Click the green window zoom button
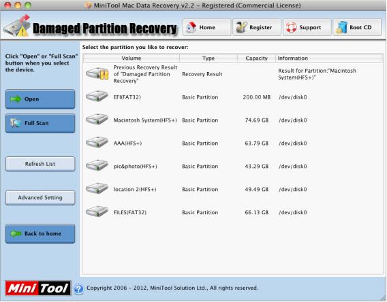The image size is (387, 302). 28,5
